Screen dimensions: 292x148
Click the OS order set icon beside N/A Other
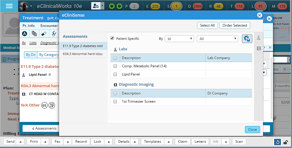point(44,105)
